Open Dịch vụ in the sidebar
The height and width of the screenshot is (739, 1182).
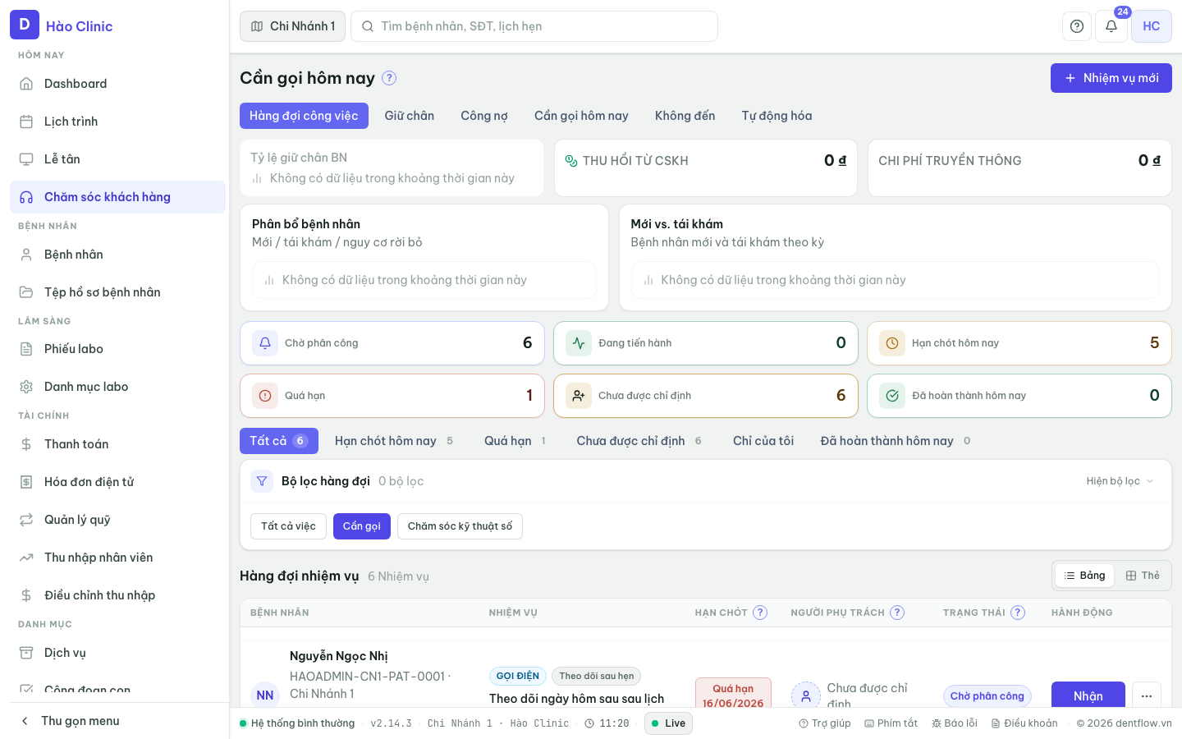[x=119, y=653]
